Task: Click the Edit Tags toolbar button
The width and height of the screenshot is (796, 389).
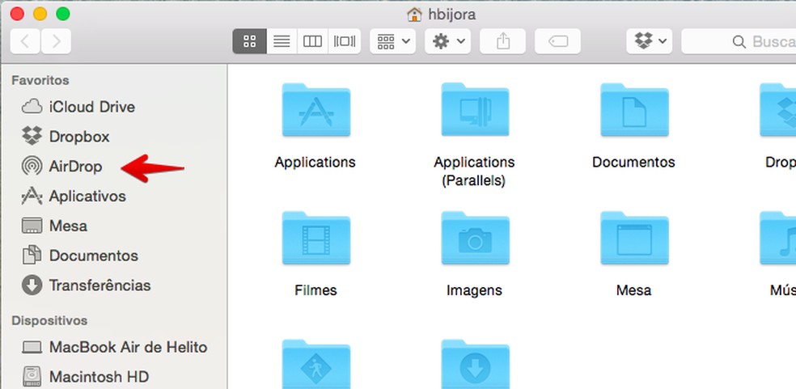Action: pos(558,41)
